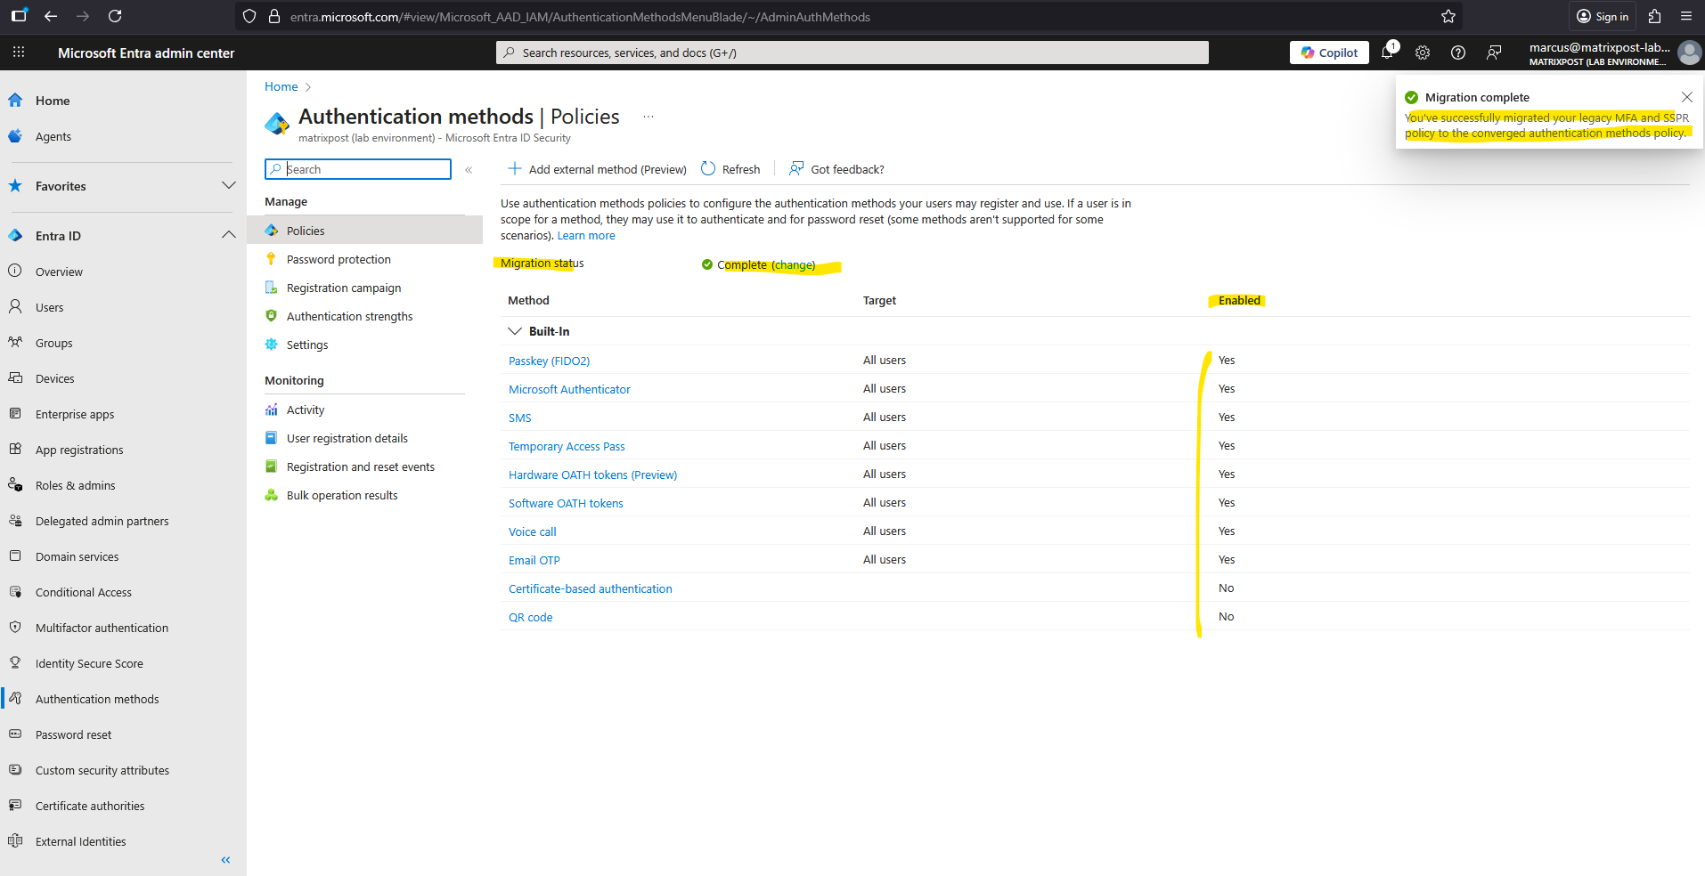Expand the Favorites section chevron
The image size is (1705, 876).
(228, 186)
